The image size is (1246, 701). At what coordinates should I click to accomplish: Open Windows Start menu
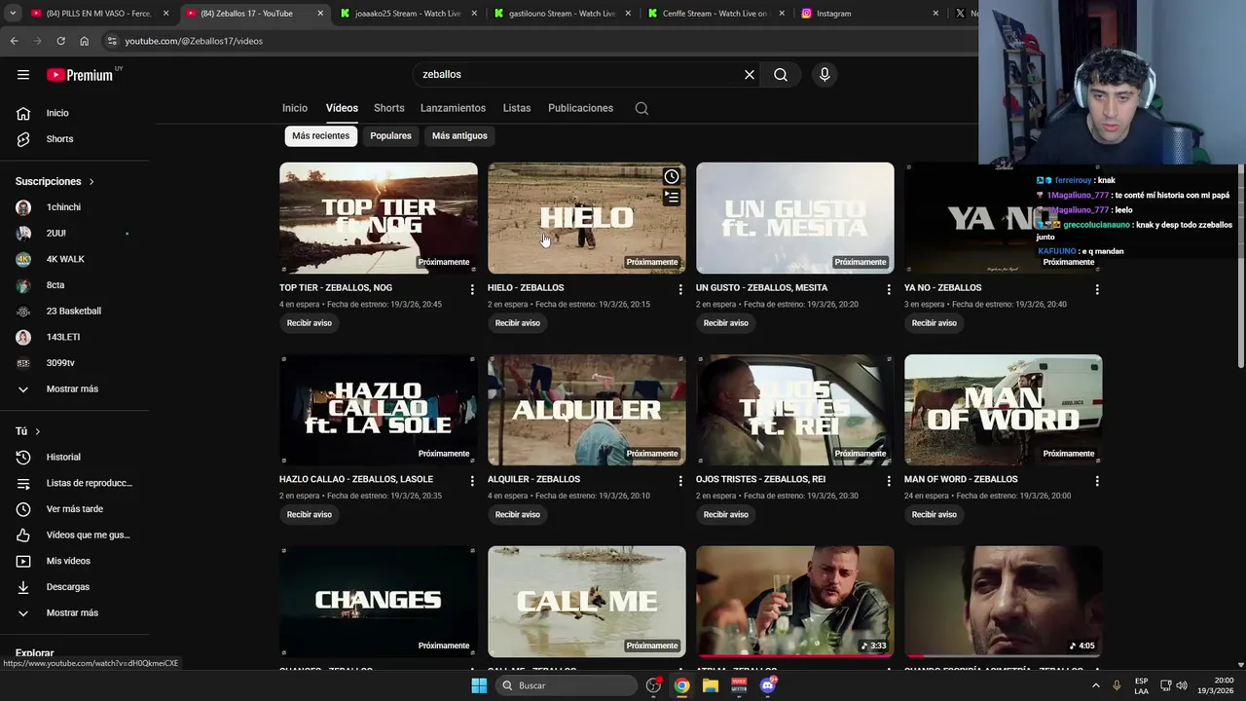[x=479, y=685]
